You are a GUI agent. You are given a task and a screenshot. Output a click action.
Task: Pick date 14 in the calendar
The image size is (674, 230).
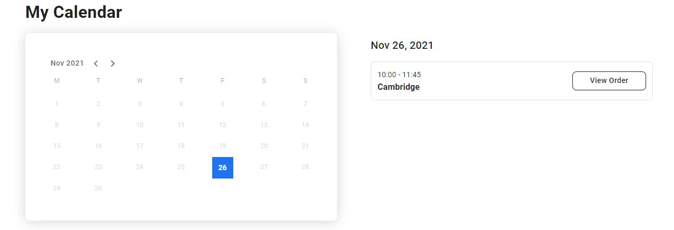tap(305, 125)
